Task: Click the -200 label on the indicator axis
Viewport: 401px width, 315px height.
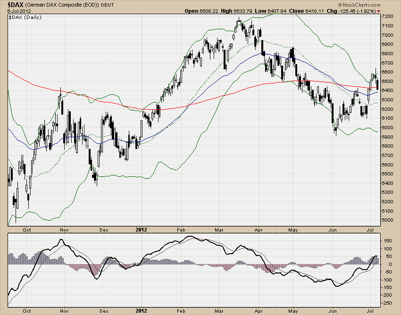Action: click(x=387, y=295)
